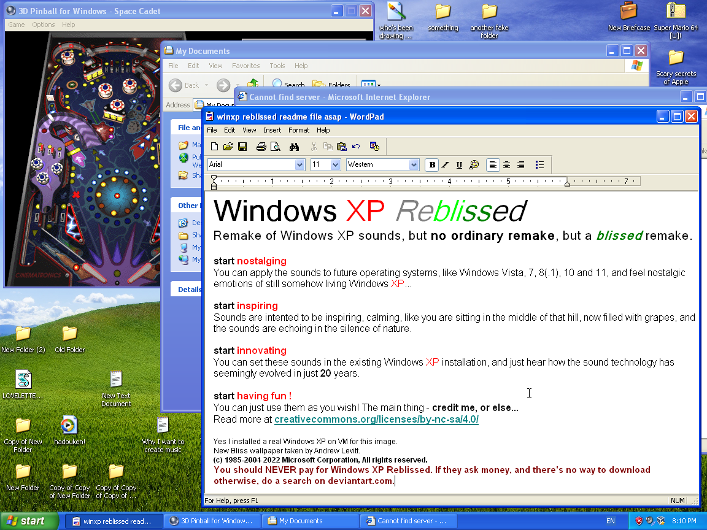Open the font Color palette icon

473,164
